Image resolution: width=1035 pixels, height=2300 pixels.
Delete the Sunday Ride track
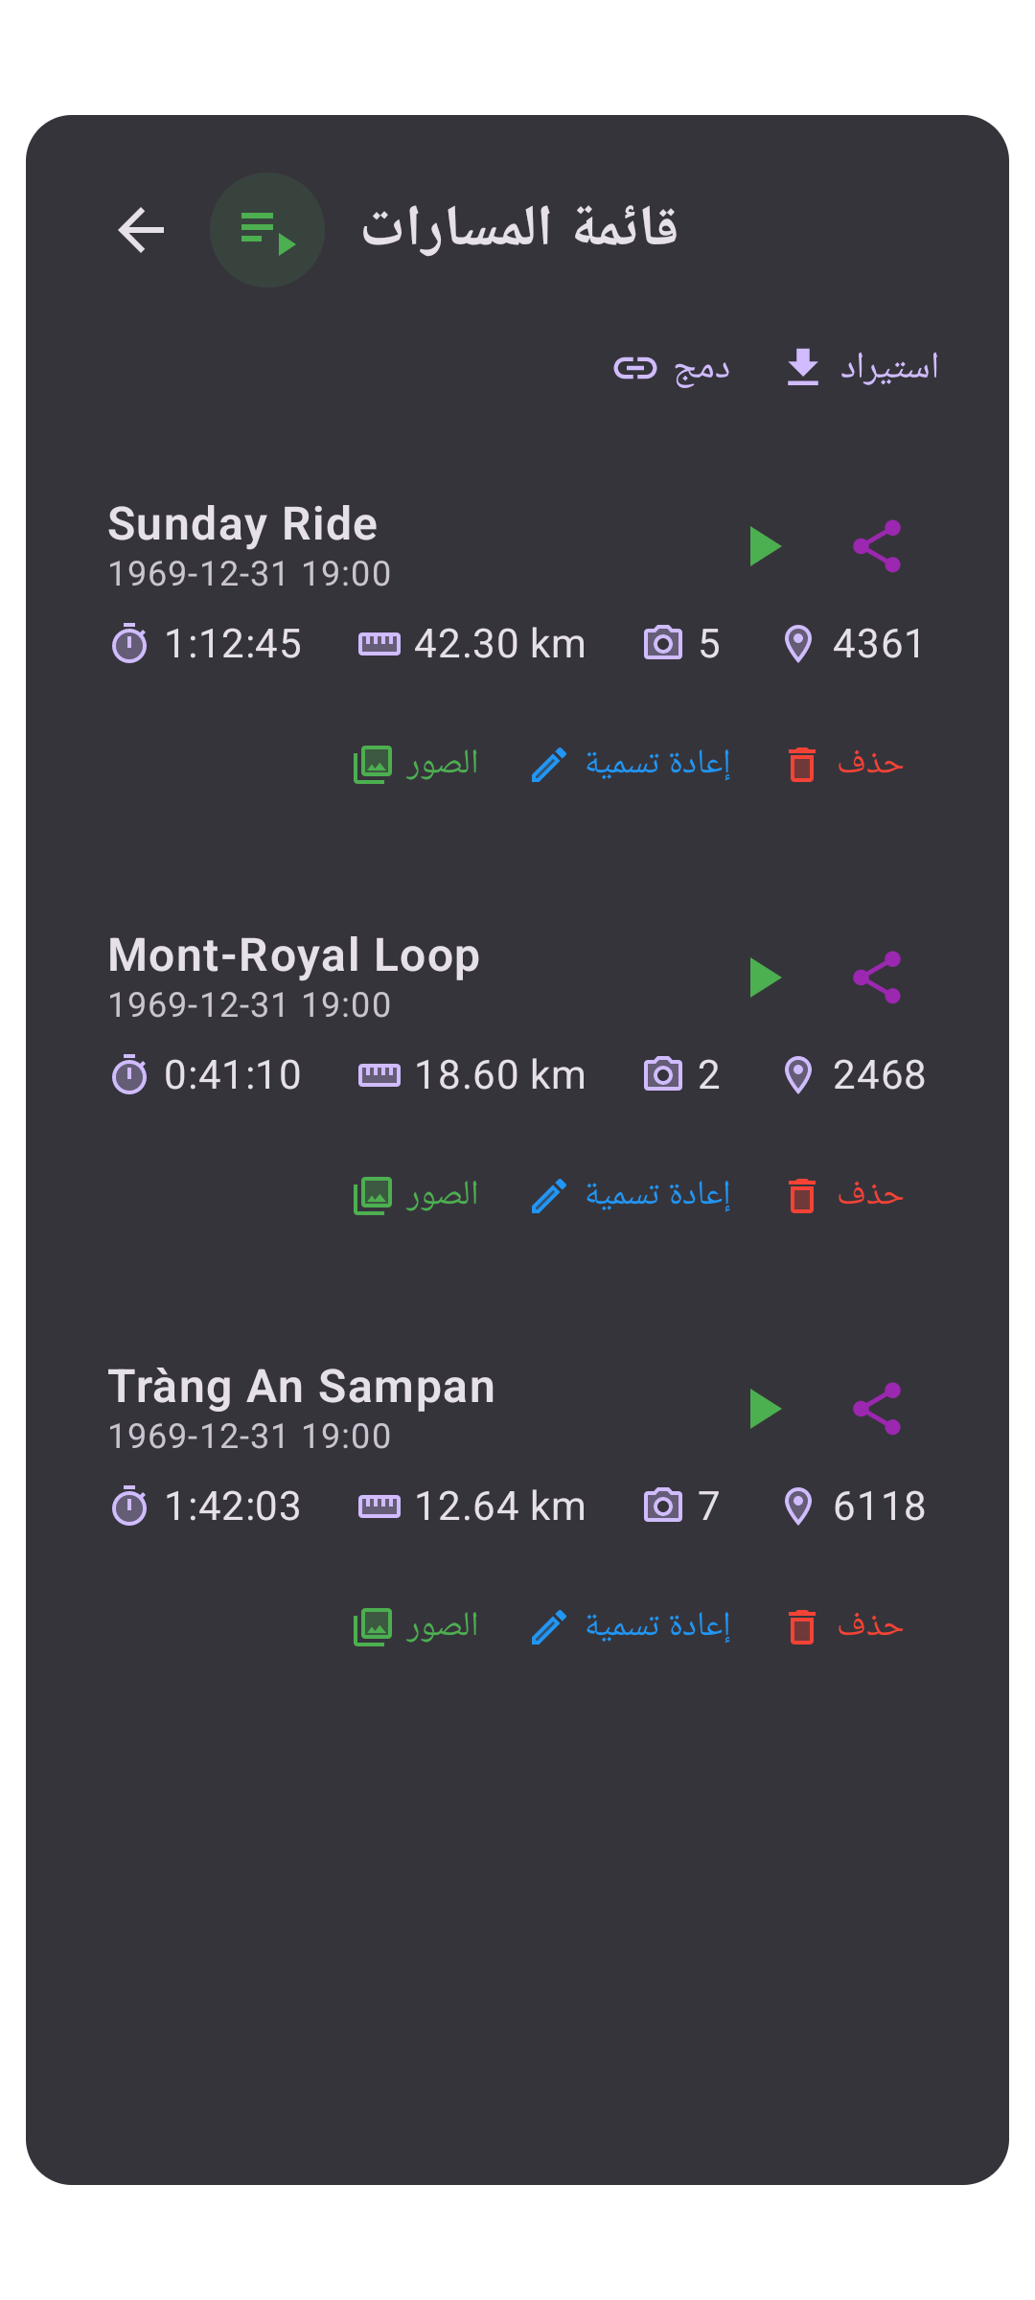(845, 764)
